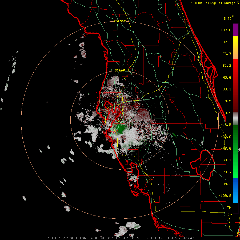240x240 pixels.
Task: Click the 107.8 velocity scale value
Action: click(x=226, y=30)
